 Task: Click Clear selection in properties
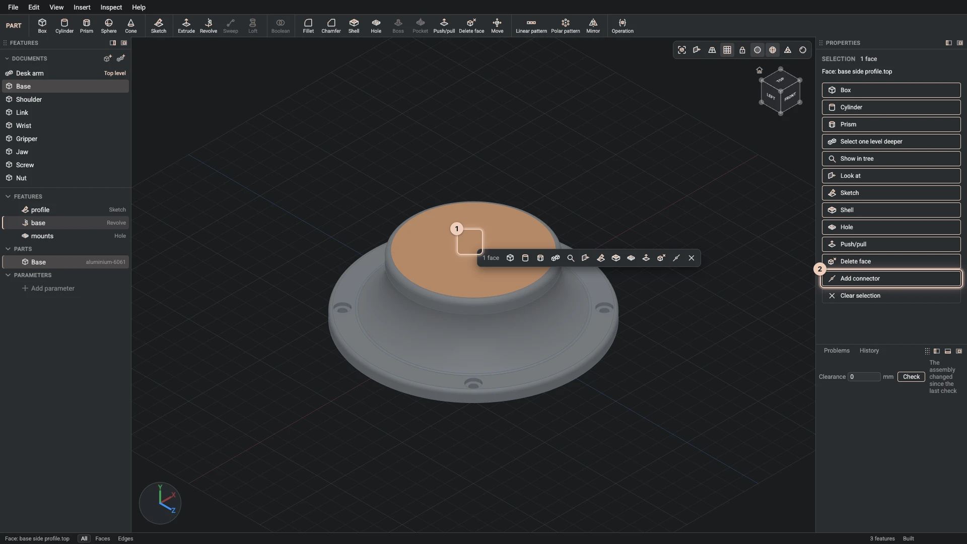coord(891,296)
